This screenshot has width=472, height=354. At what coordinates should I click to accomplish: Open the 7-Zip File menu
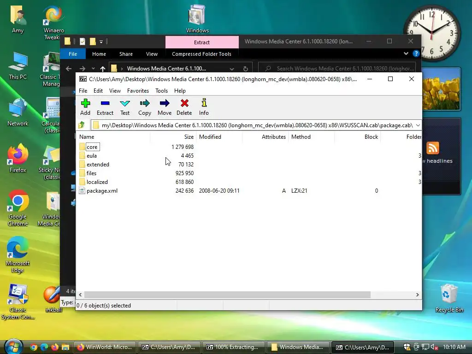click(x=83, y=91)
